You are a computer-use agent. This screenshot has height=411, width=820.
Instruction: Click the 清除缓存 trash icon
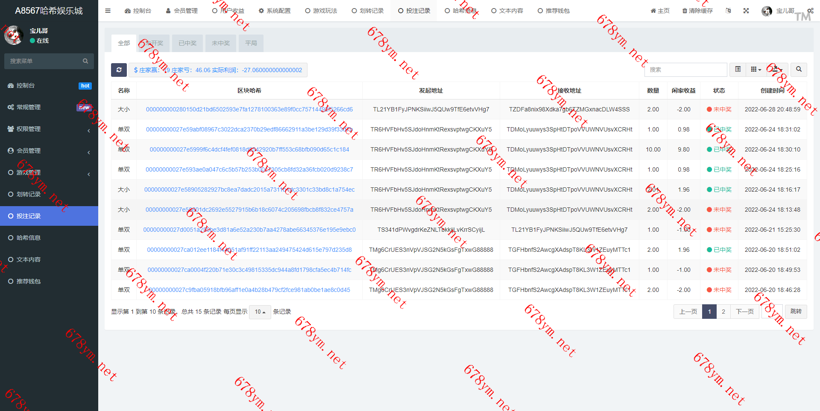[x=685, y=11]
